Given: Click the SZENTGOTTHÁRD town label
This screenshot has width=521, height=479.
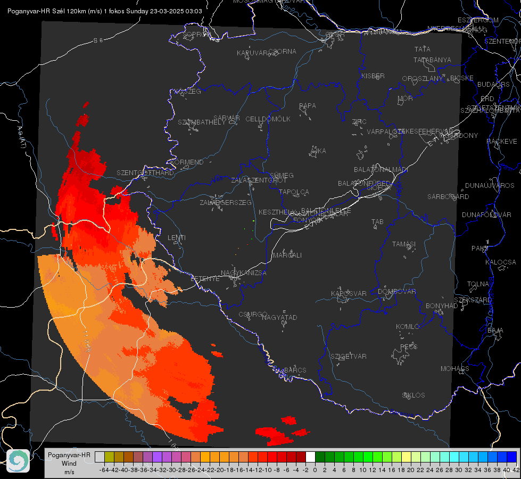Looking at the screenshot, I should point(145,173).
